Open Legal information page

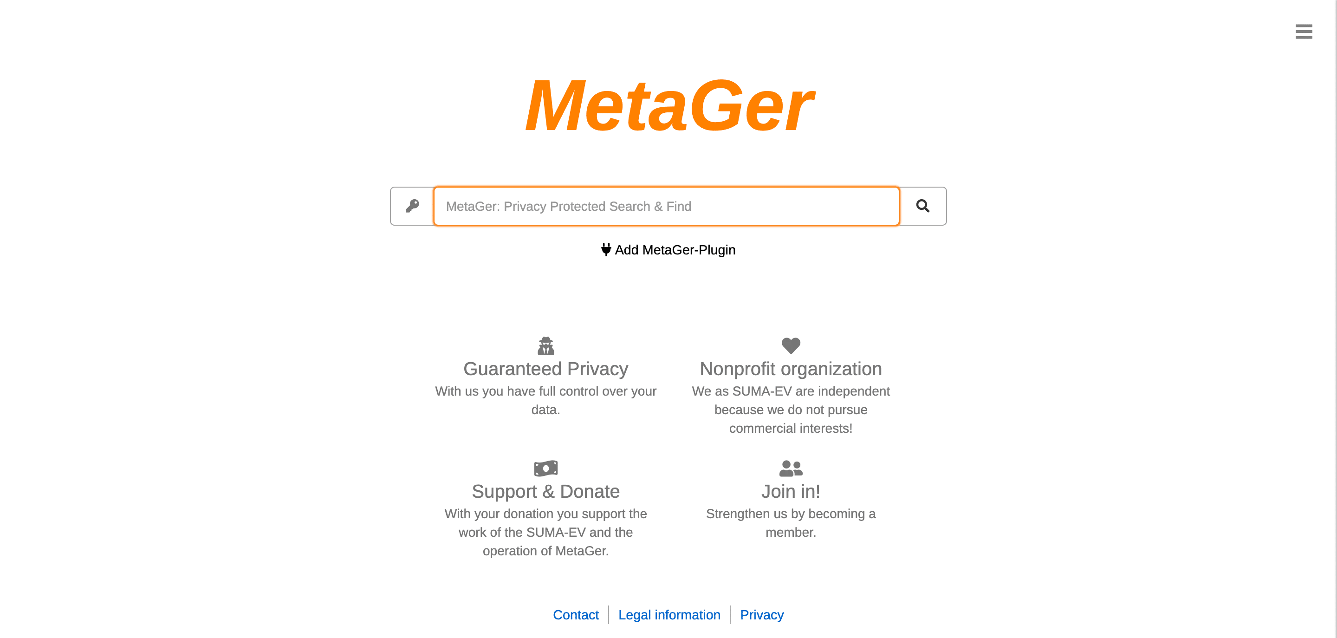(668, 615)
